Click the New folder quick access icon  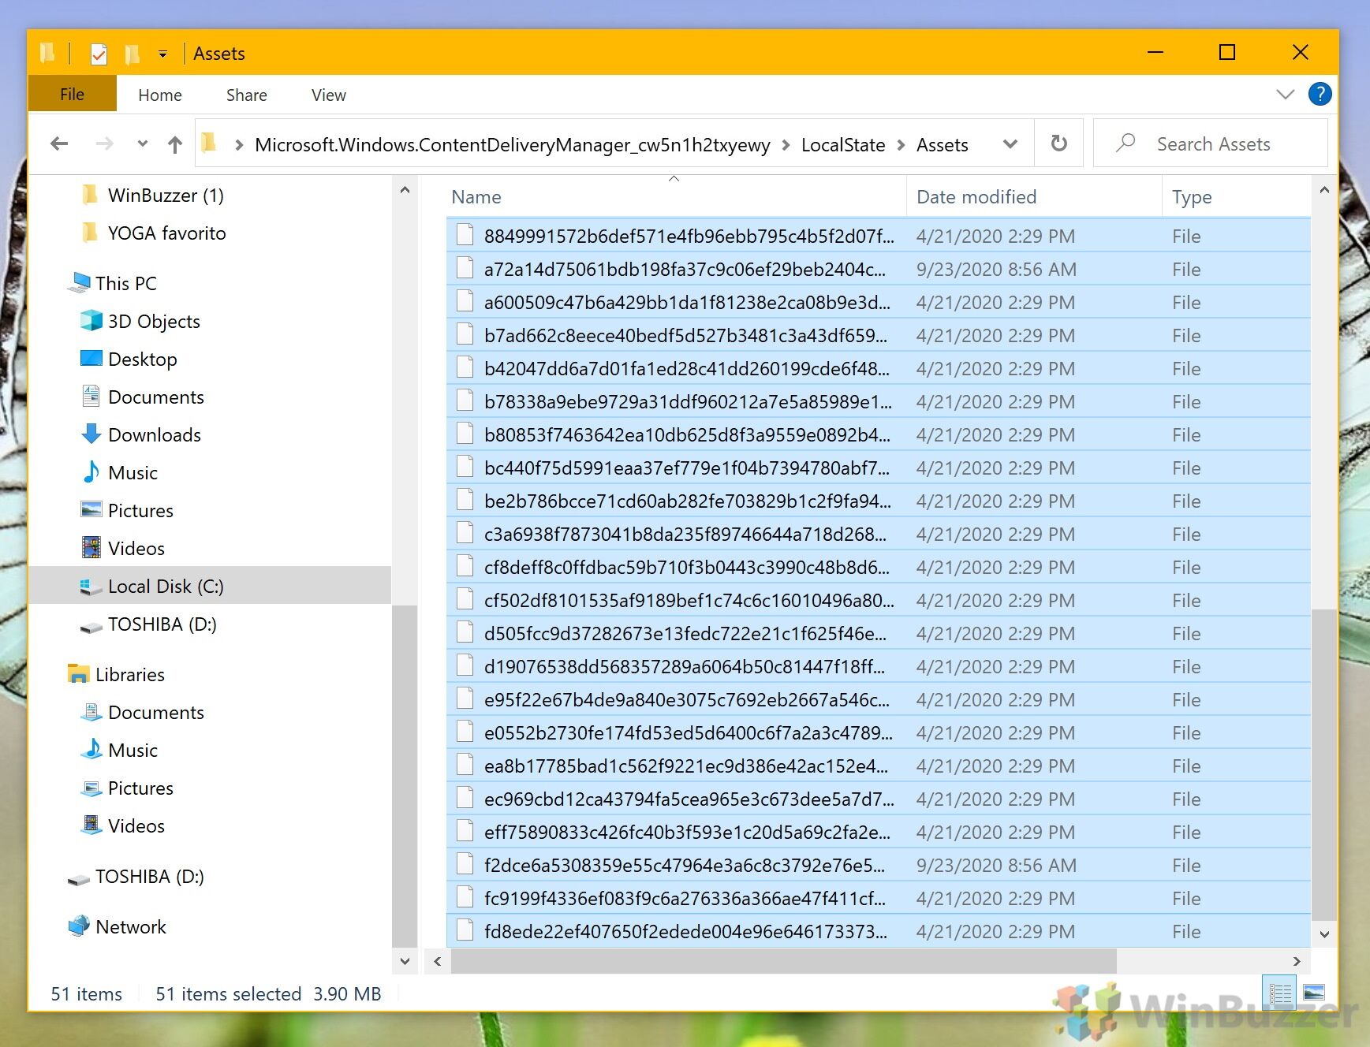tap(132, 54)
